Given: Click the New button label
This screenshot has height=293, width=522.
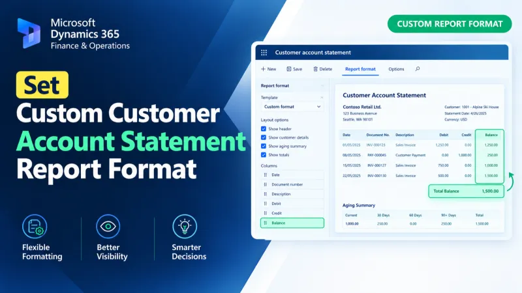Looking at the screenshot, I should (271, 69).
